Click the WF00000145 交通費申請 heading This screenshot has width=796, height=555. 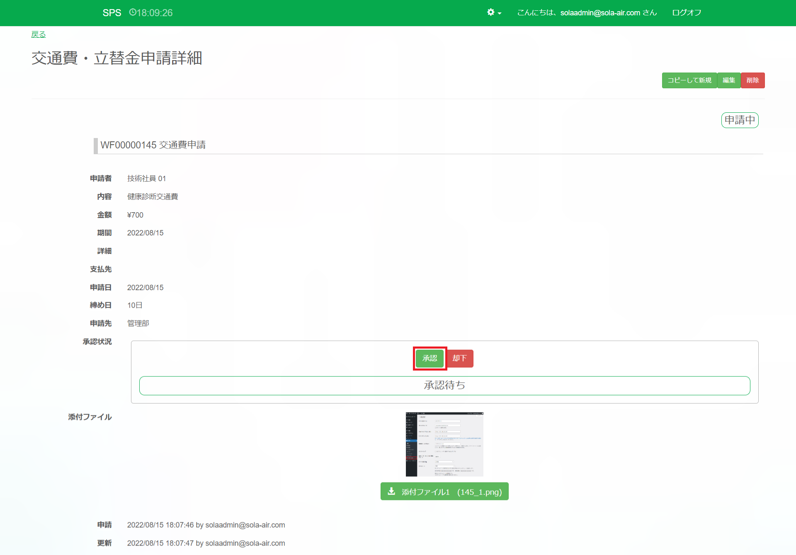(153, 145)
